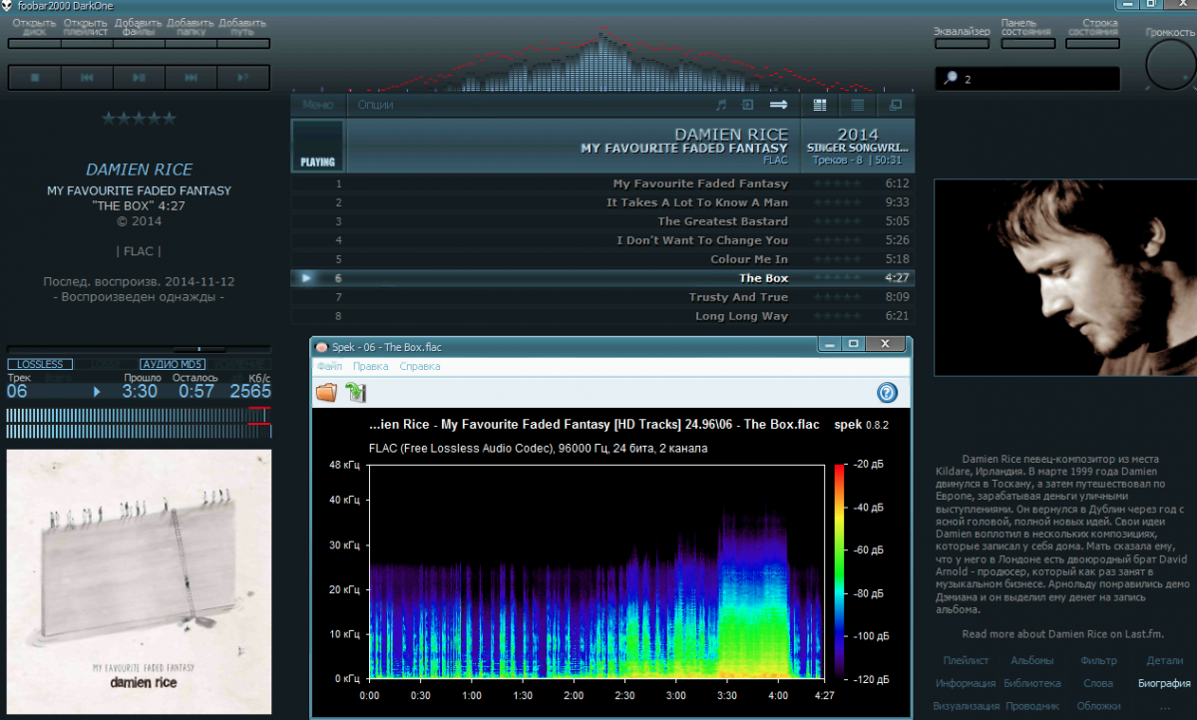Switch to the Детали tab
The image size is (1197, 720).
tap(1164, 660)
